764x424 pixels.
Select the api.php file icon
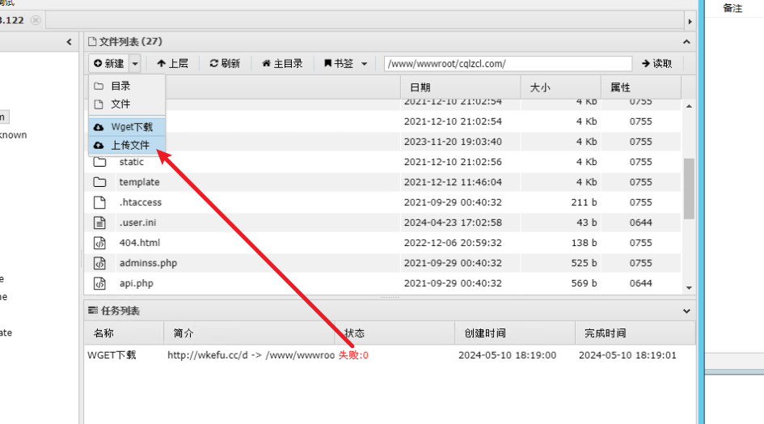coord(99,283)
